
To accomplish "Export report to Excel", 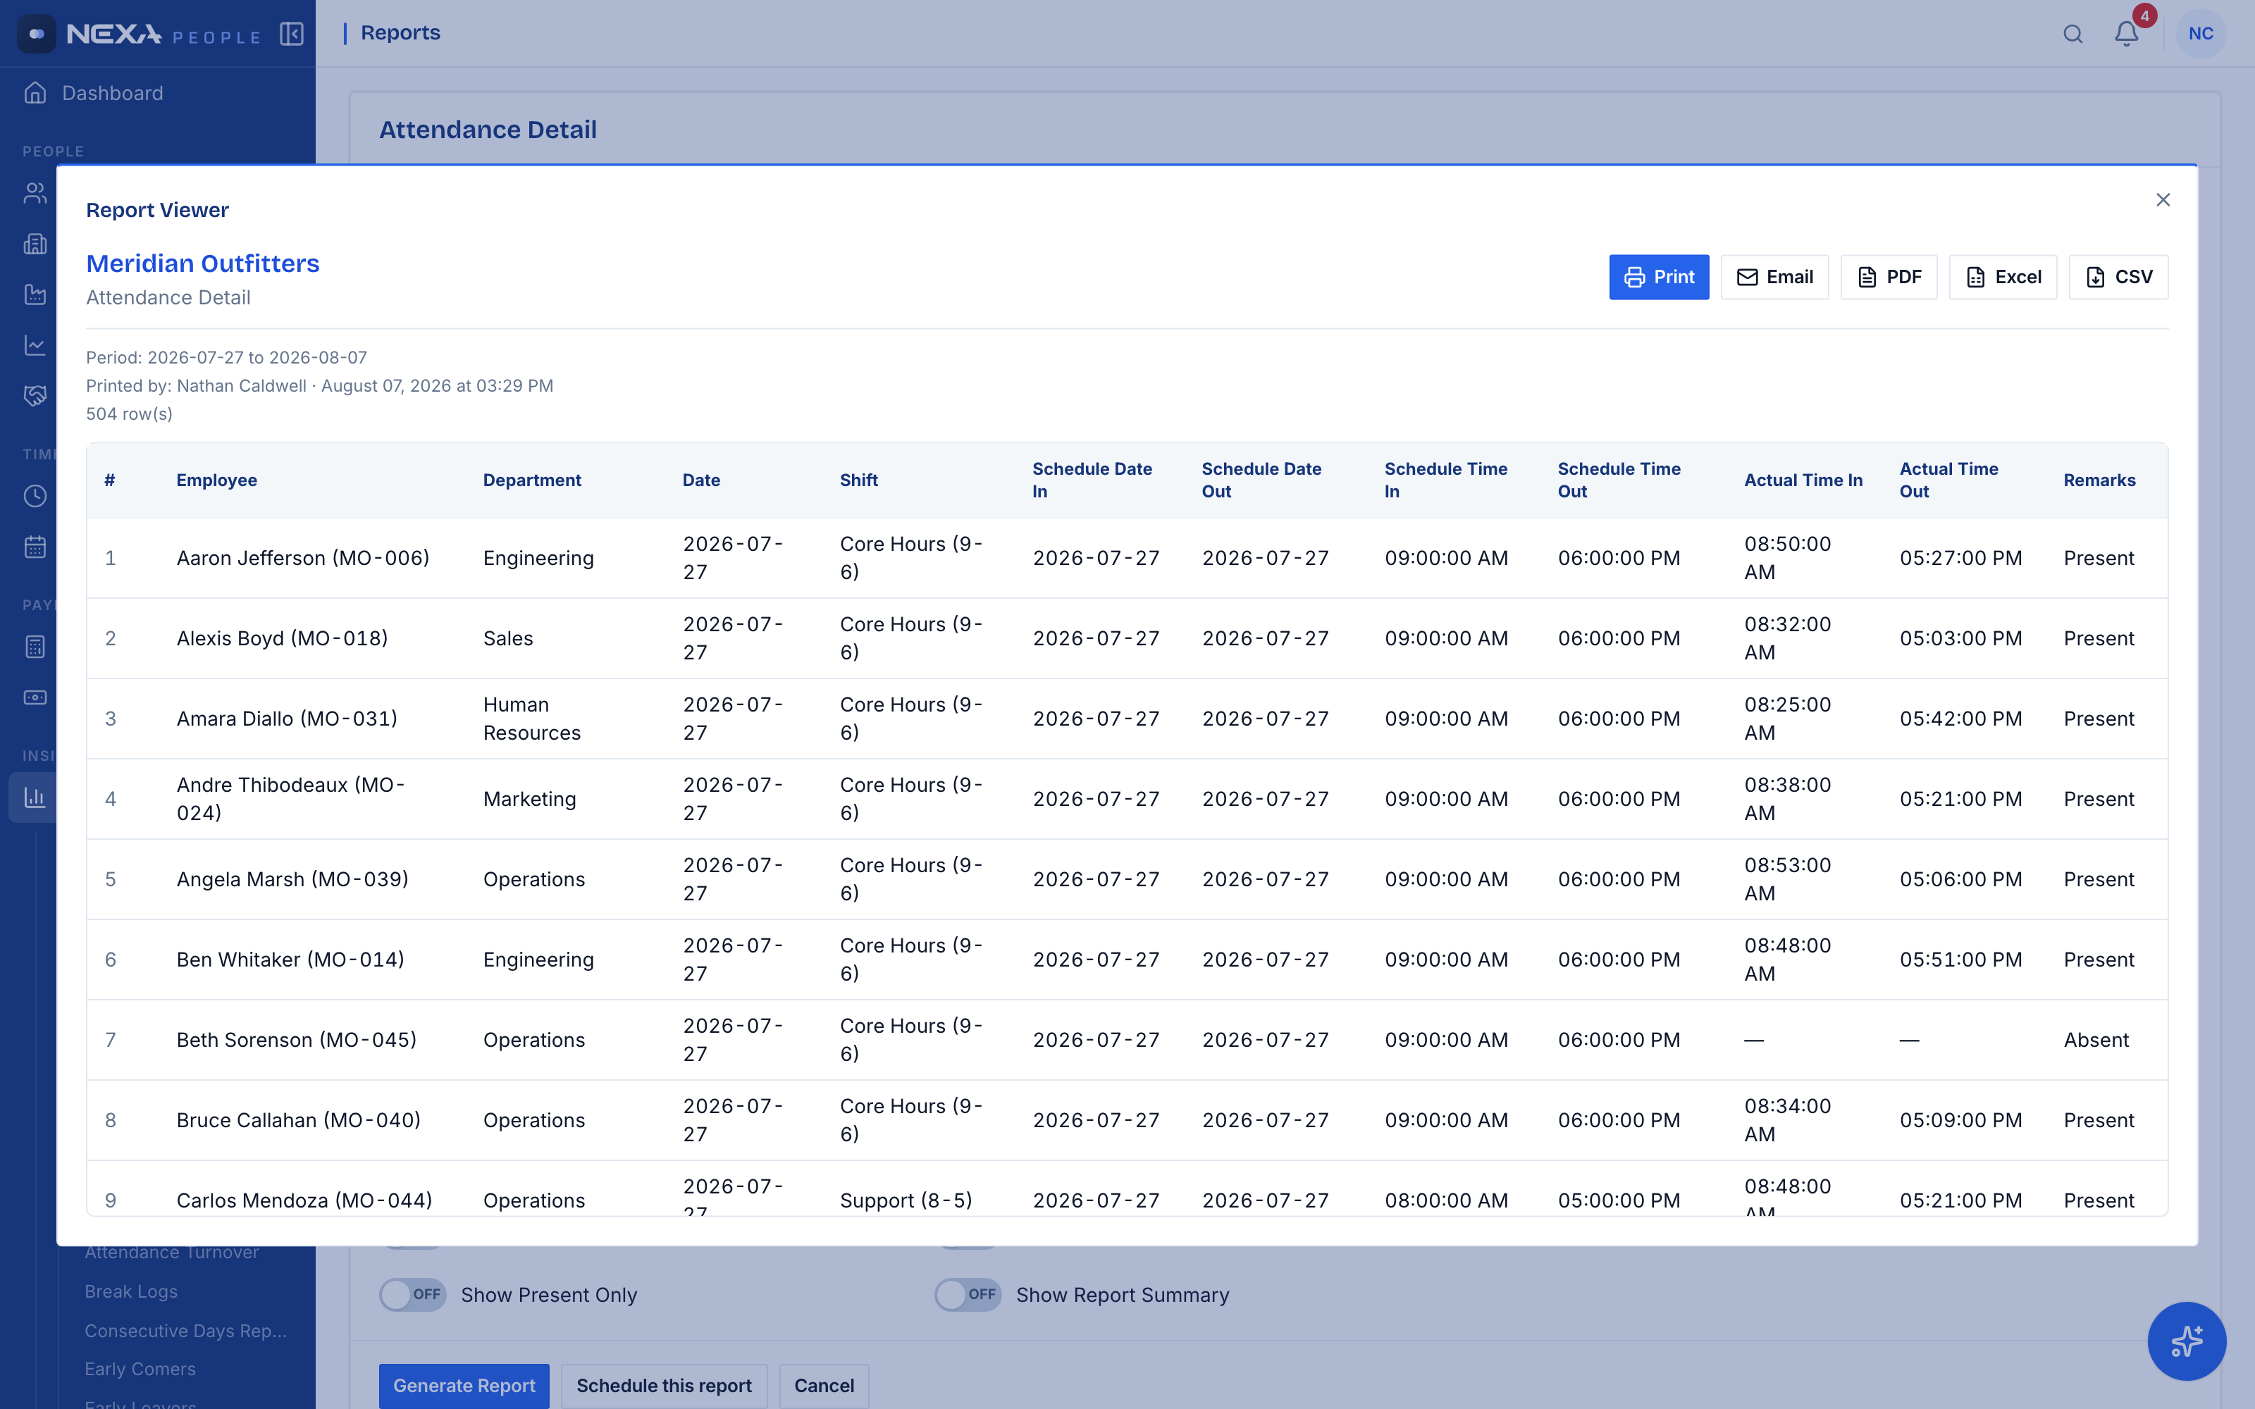I will (2003, 277).
